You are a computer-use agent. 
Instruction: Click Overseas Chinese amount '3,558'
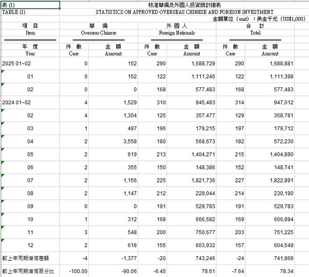tap(113, 141)
